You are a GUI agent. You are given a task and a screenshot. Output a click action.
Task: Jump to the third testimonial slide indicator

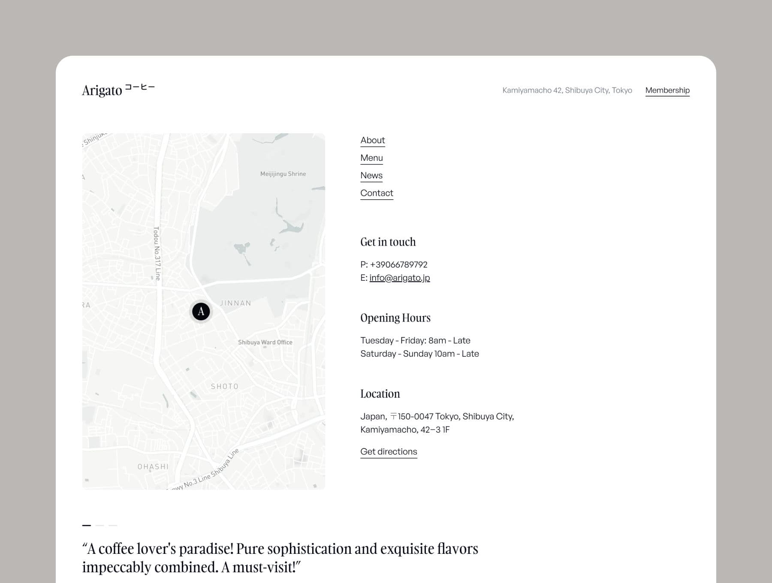click(x=113, y=525)
